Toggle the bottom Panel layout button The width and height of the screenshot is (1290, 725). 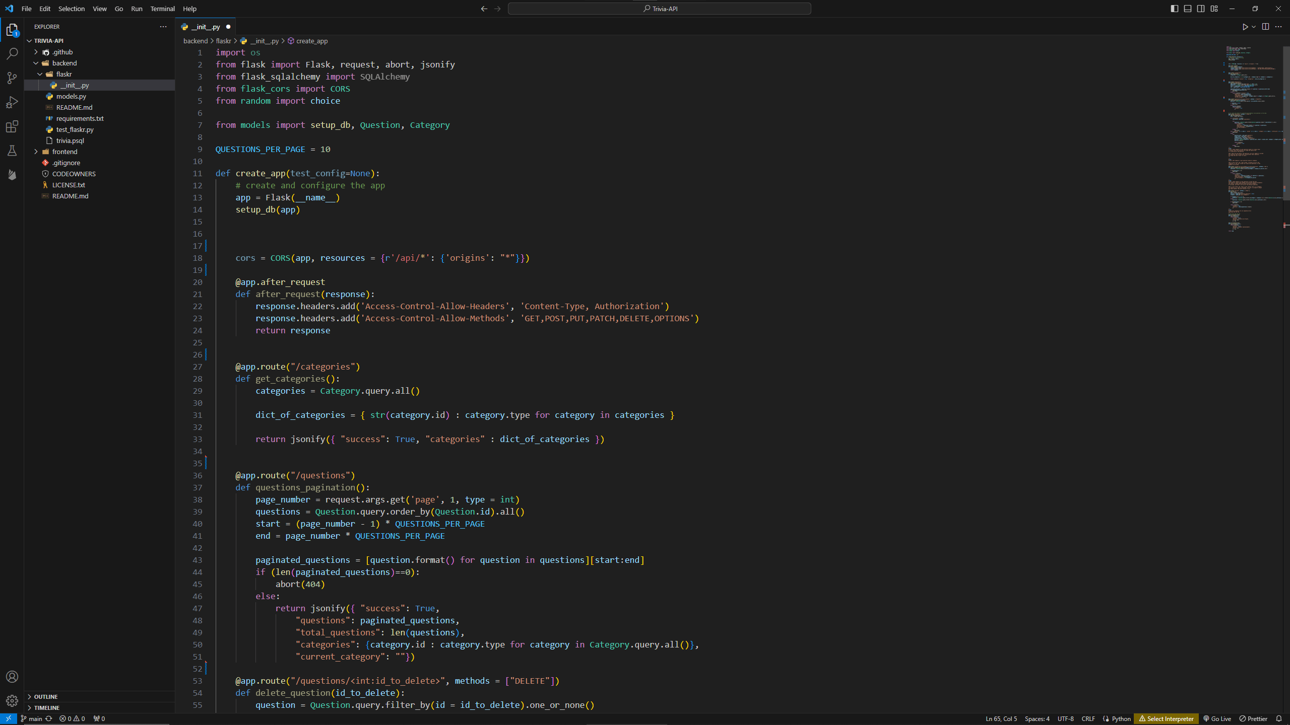coord(1188,9)
